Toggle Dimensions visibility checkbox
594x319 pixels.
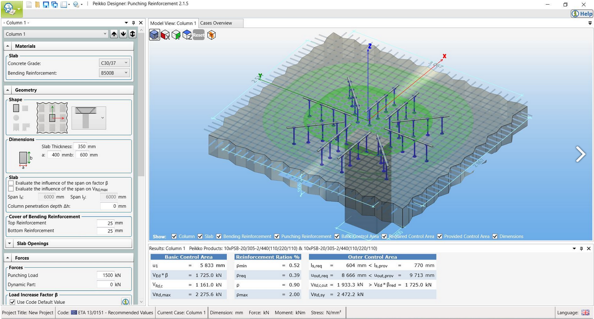click(495, 236)
